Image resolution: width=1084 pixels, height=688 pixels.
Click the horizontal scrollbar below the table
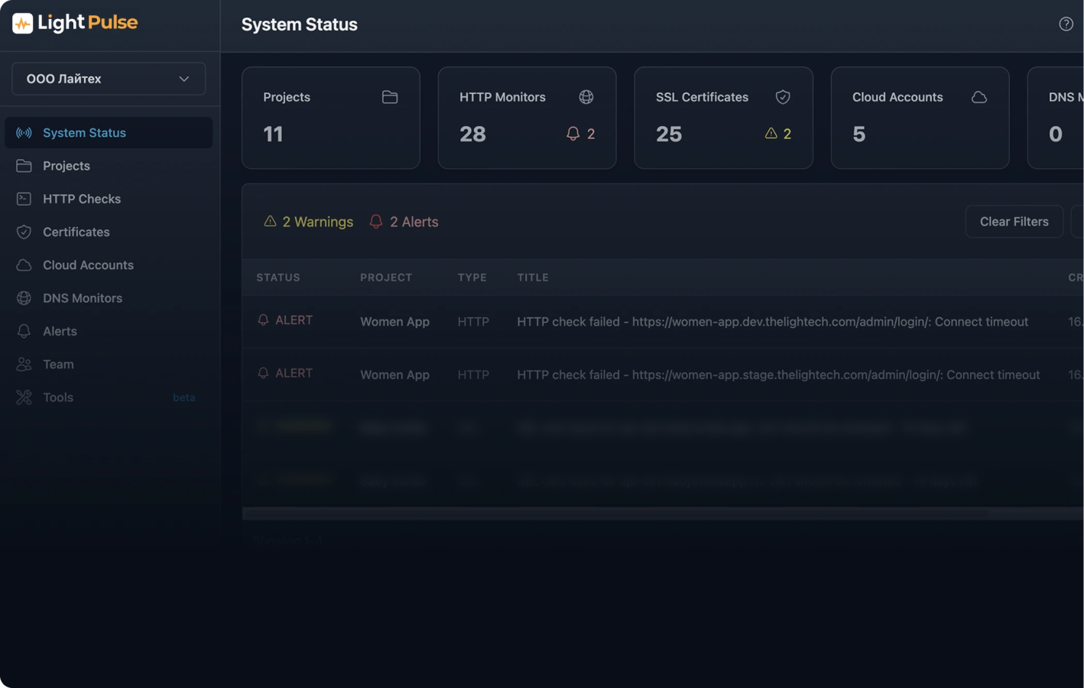click(612, 514)
